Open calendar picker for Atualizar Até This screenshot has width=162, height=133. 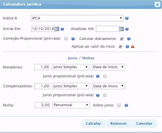coord(121,29)
